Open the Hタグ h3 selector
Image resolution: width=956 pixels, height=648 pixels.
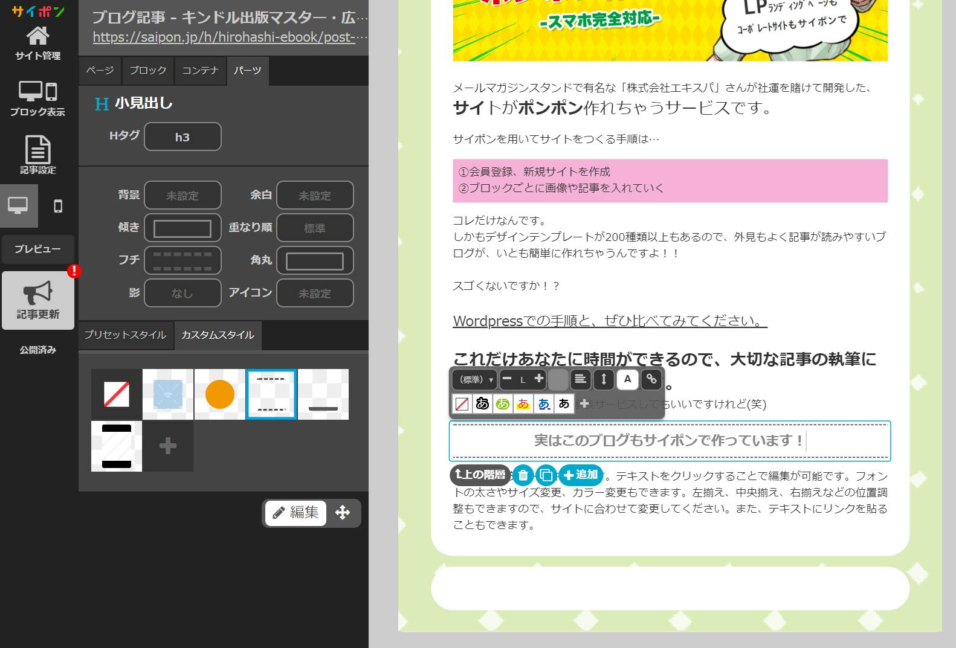tap(182, 137)
